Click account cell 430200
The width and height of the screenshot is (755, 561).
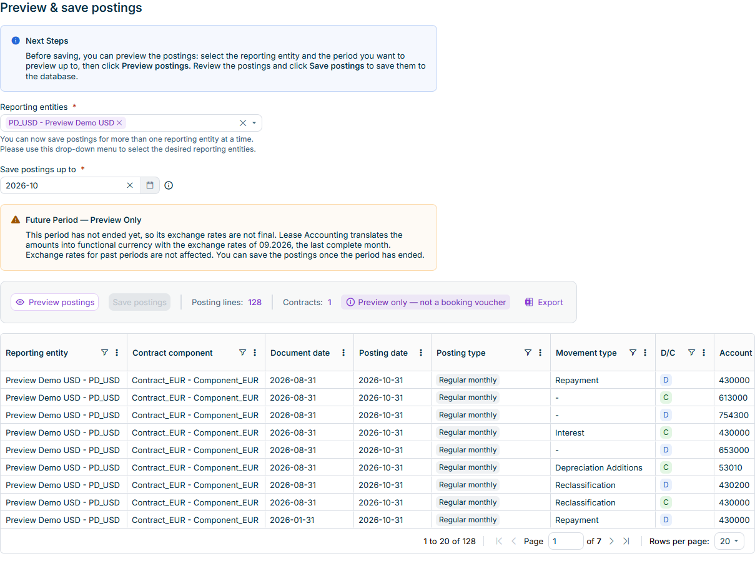[734, 485]
